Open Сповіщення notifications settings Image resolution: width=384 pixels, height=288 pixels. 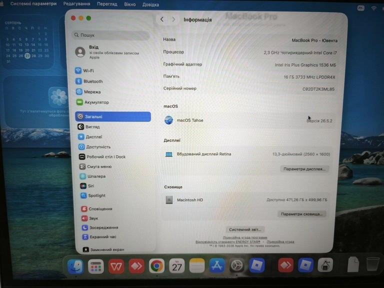(96, 209)
